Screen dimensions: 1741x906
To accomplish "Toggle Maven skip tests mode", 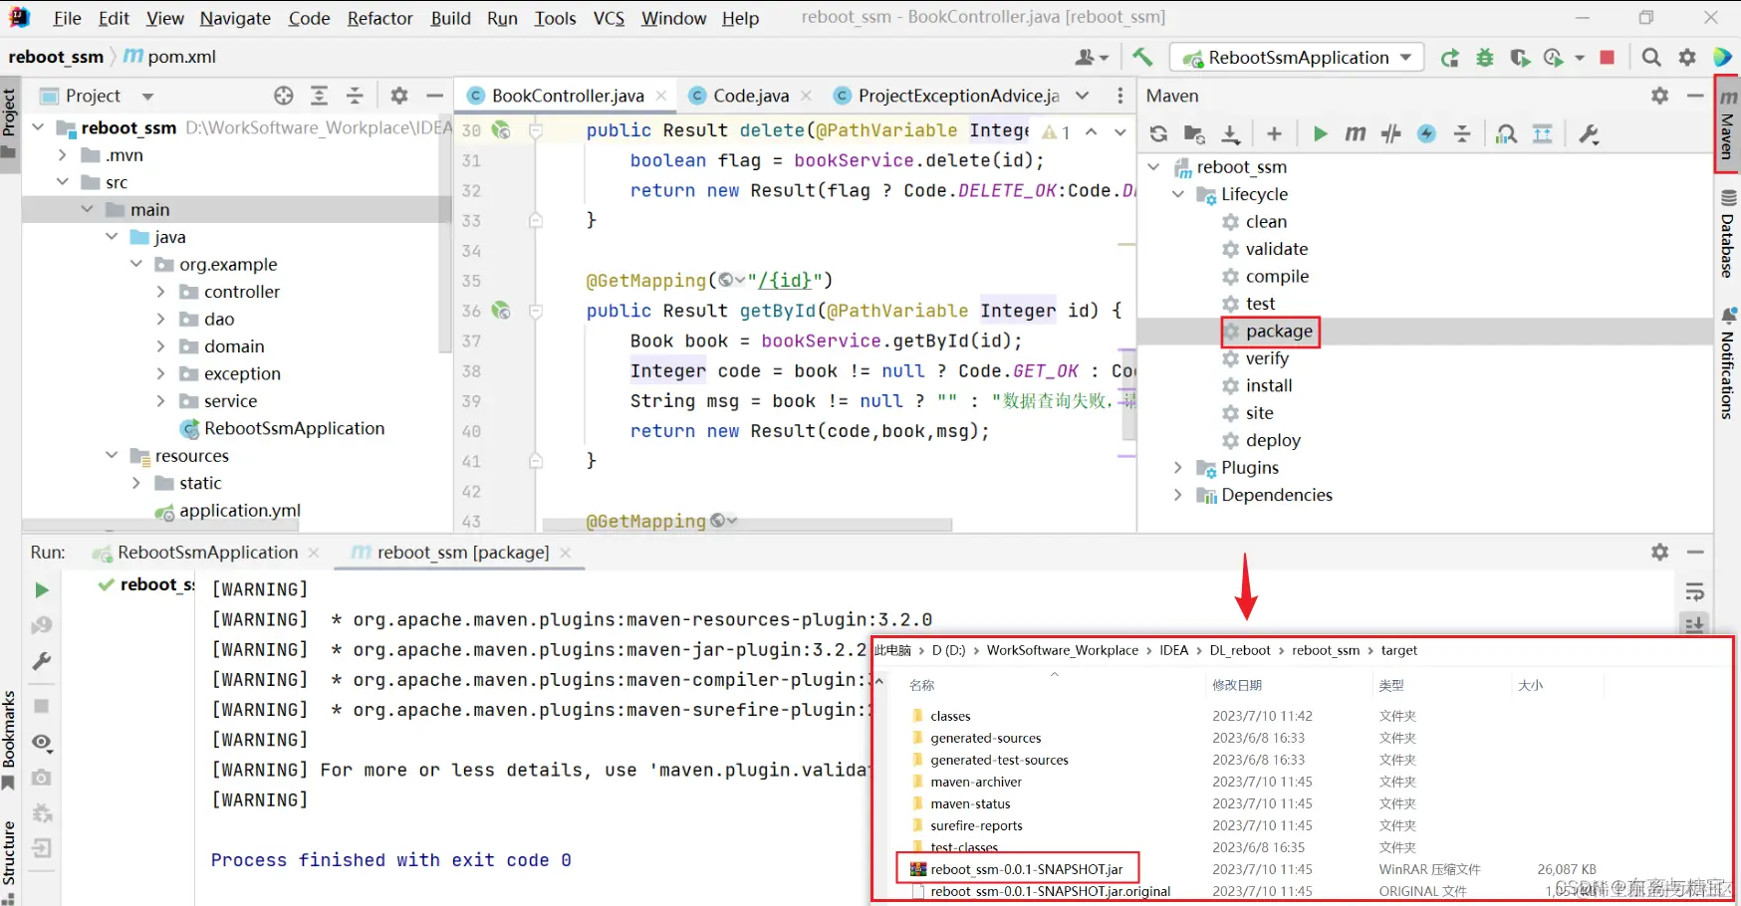I will click(x=1426, y=133).
